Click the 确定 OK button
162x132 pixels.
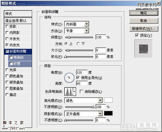(x=144, y=13)
